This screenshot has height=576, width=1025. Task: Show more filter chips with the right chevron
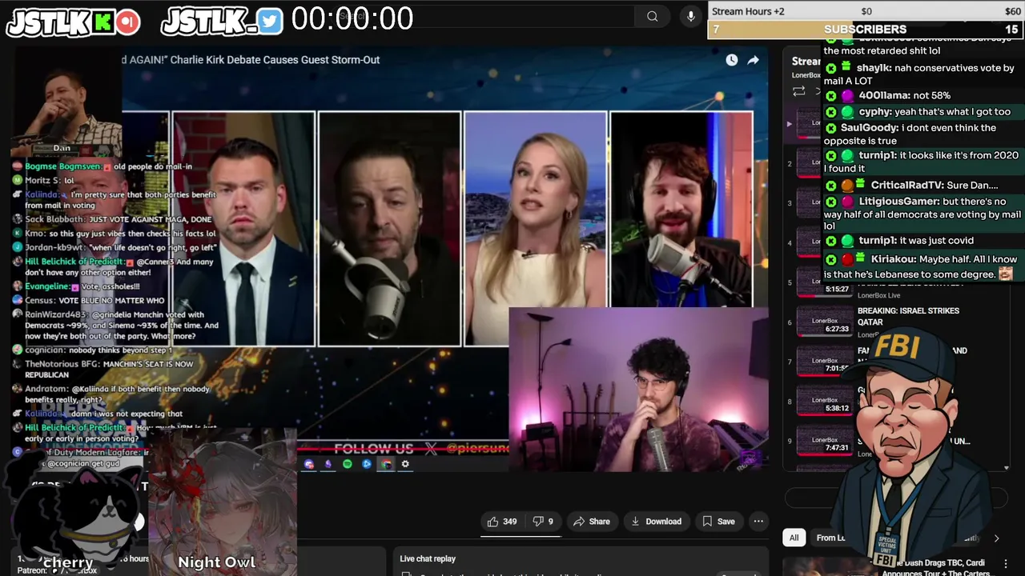point(996,538)
